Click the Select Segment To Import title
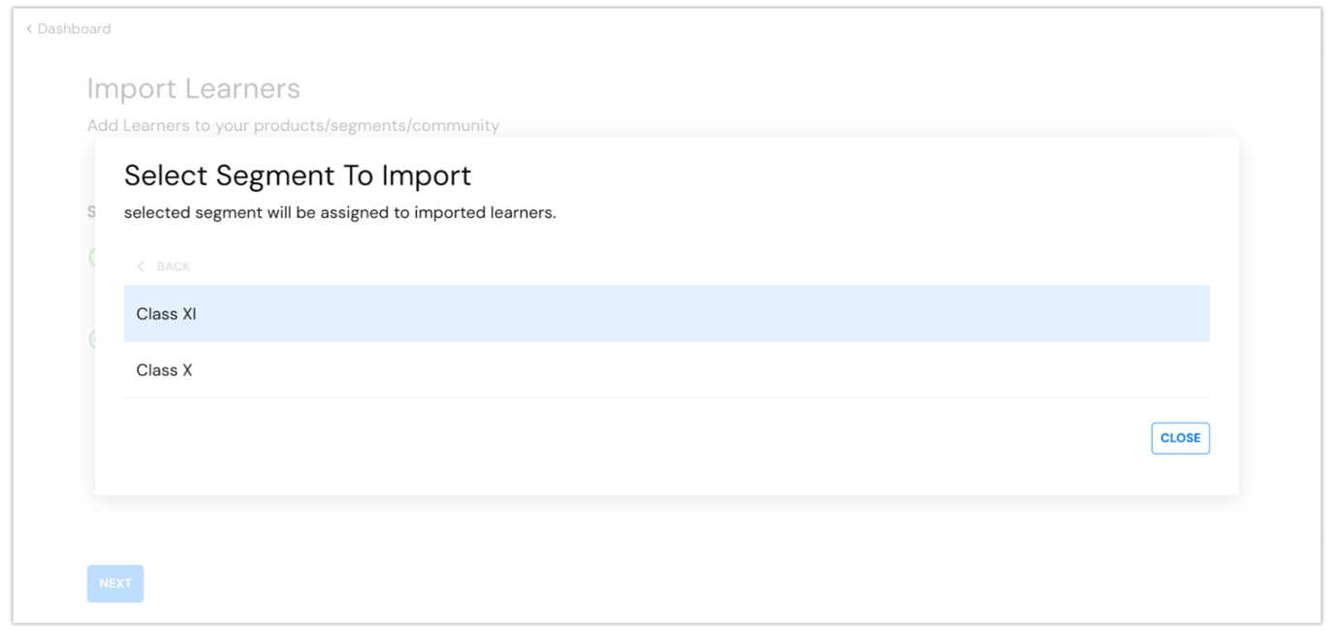This screenshot has width=1334, height=631. [x=298, y=175]
